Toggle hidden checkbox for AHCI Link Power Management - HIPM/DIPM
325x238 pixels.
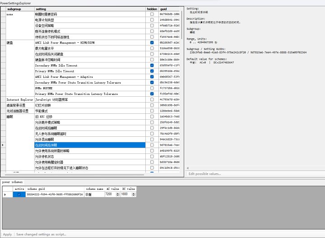click(x=152, y=42)
